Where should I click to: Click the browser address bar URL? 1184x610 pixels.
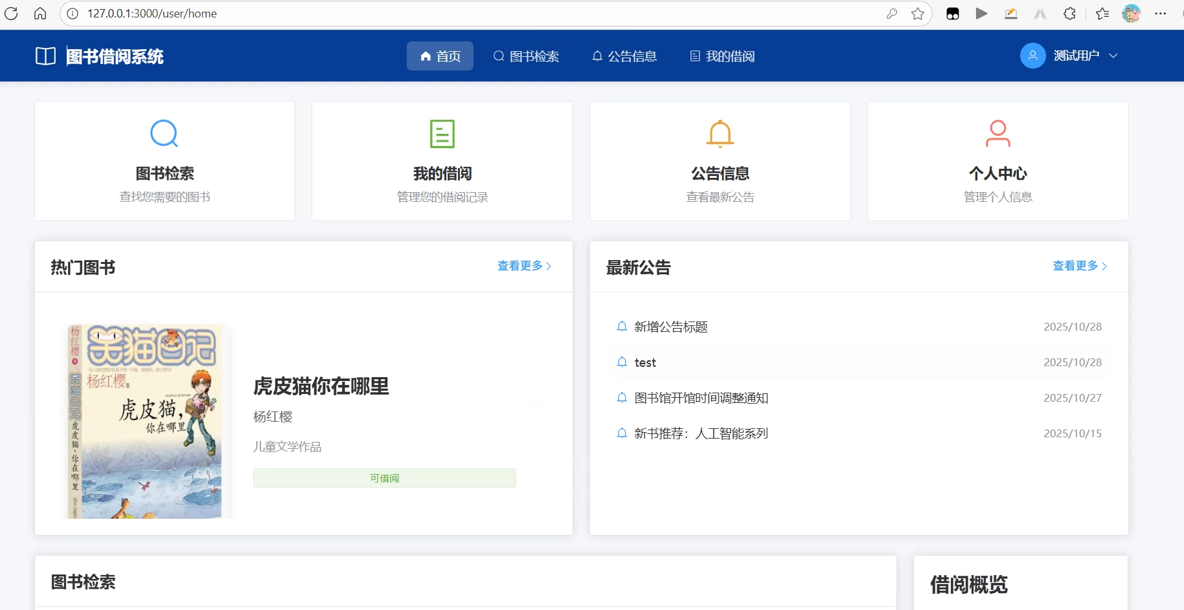click(152, 14)
